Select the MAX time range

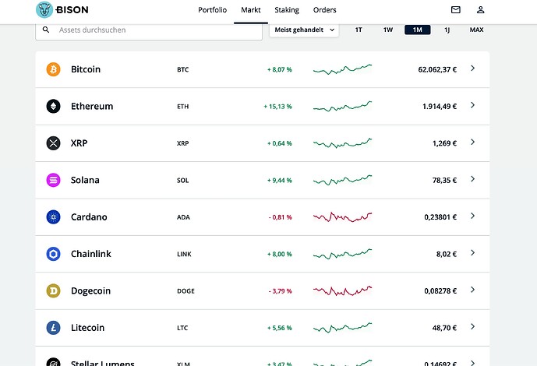[x=476, y=30]
